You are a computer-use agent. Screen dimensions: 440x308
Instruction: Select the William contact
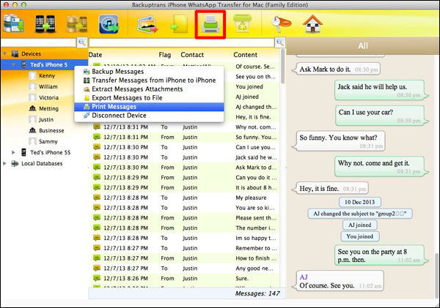point(48,87)
